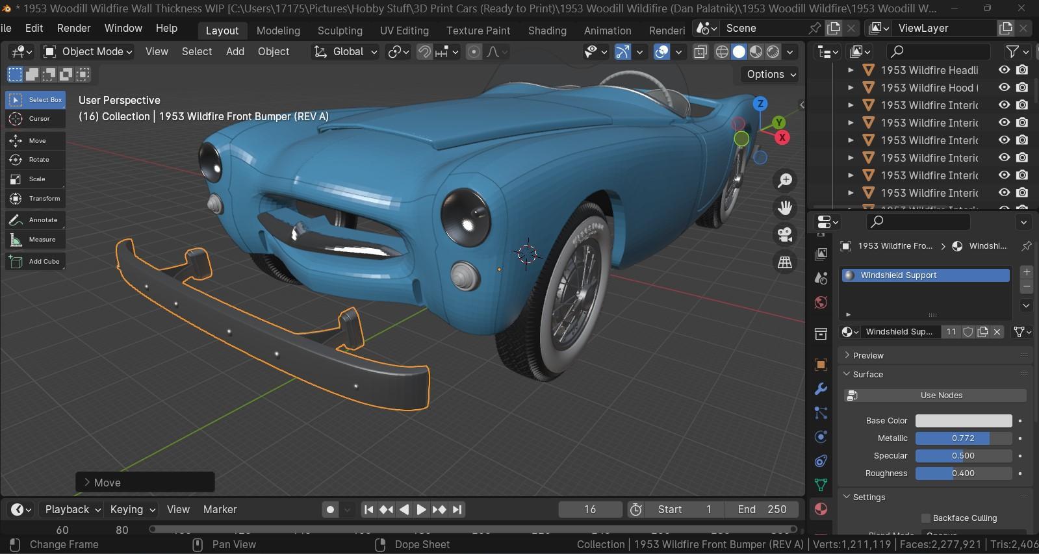Add a new material slot

1027,272
